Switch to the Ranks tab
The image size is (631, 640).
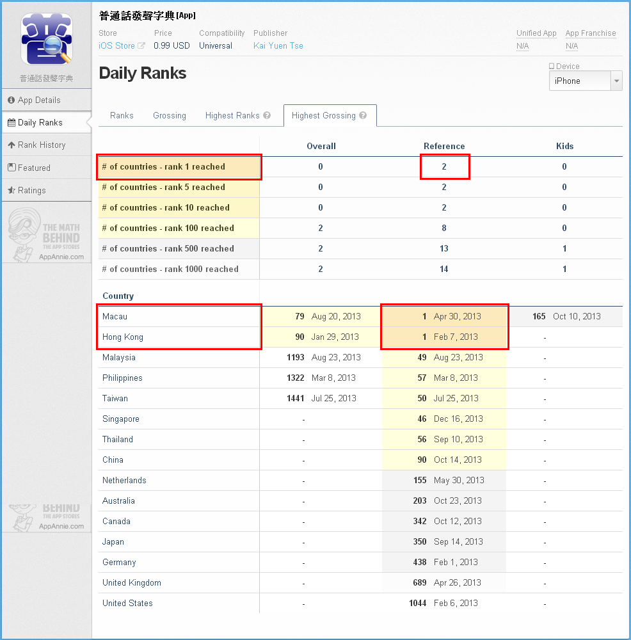point(122,116)
